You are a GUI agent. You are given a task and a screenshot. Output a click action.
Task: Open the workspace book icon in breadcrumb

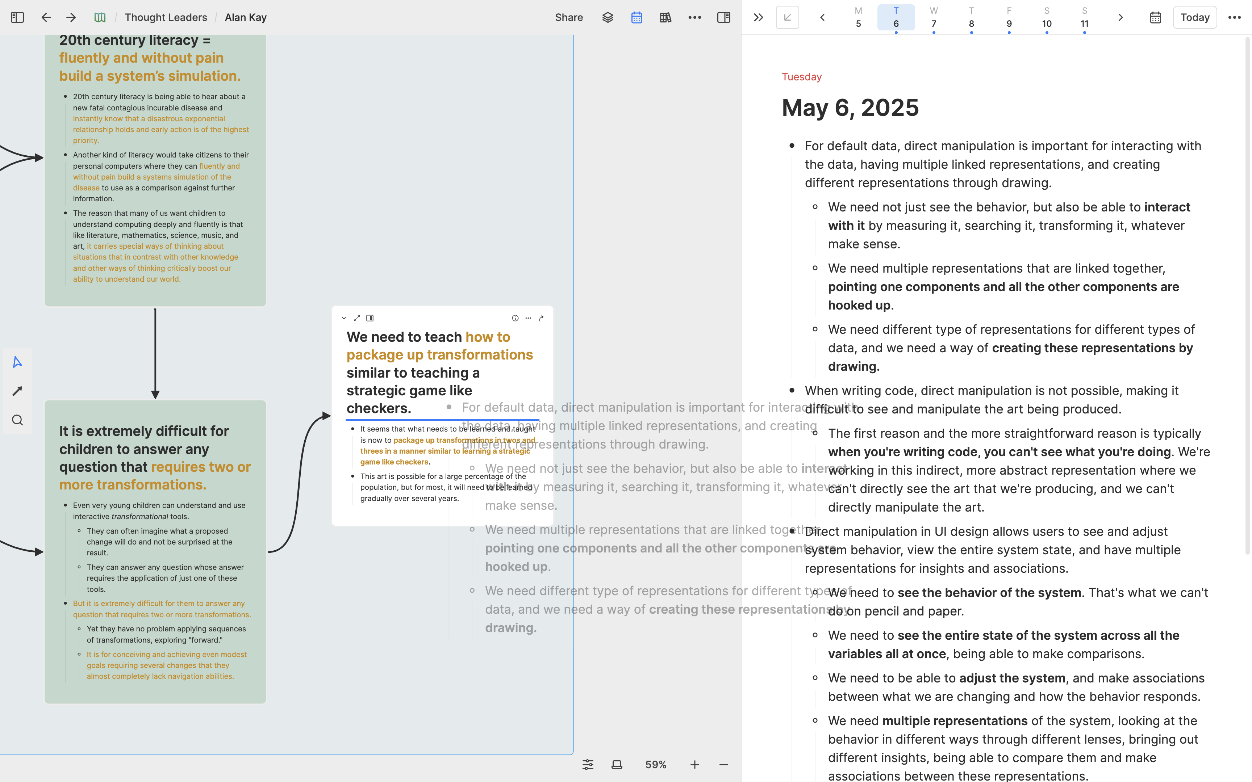(100, 18)
